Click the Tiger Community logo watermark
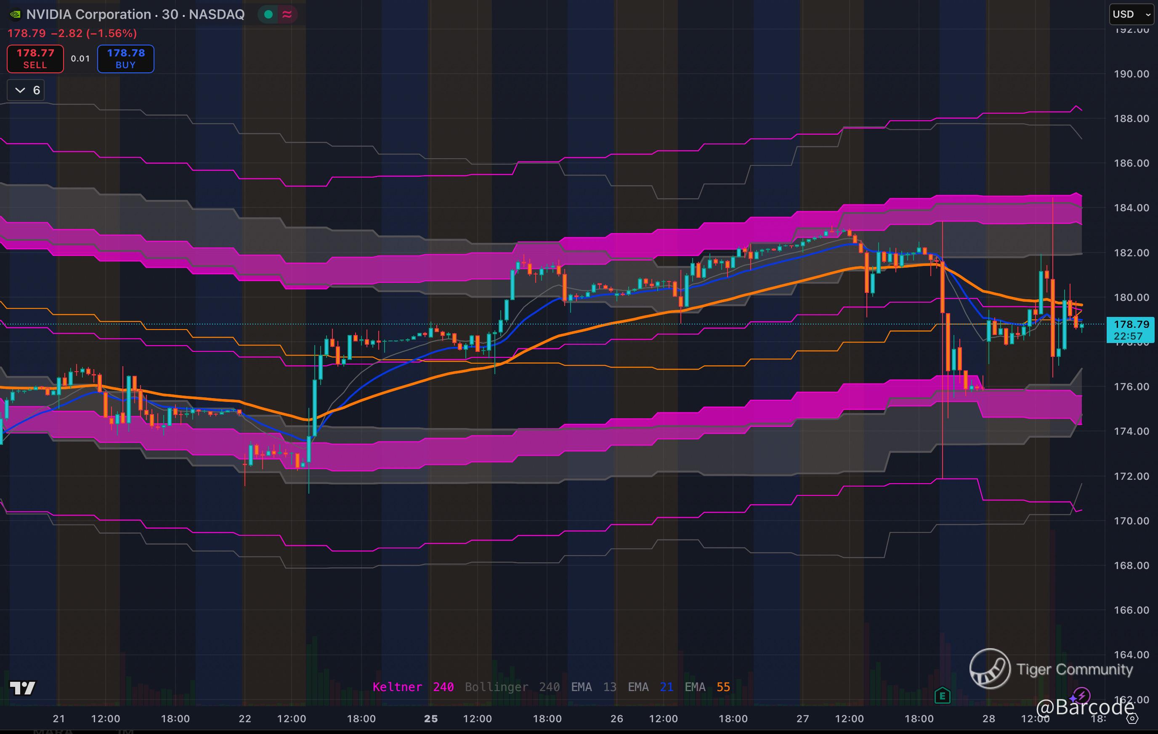Image resolution: width=1158 pixels, height=734 pixels. tap(990, 669)
